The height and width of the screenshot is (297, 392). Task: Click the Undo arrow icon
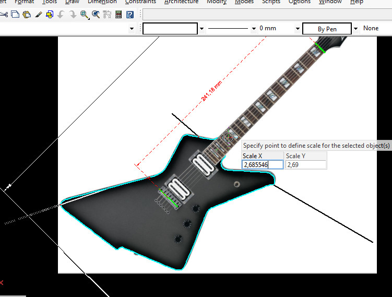(x=61, y=14)
